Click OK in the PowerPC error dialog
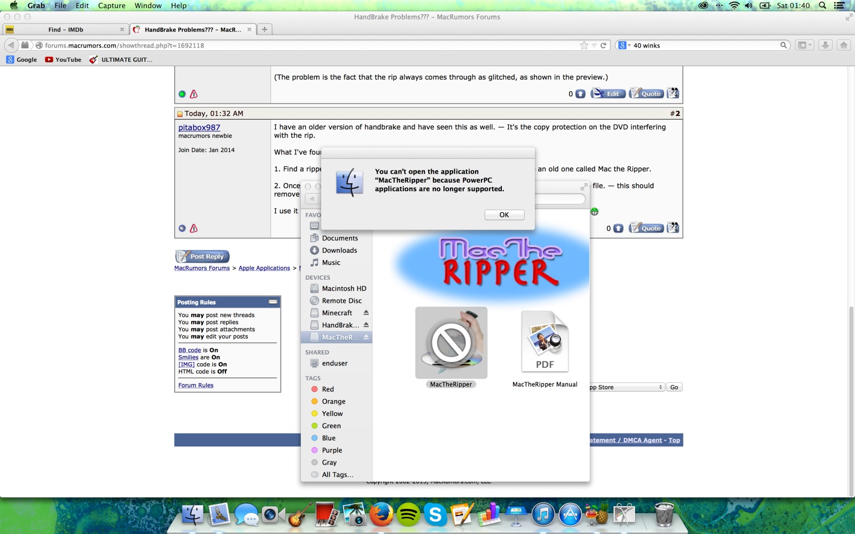This screenshot has height=534, width=855. click(x=504, y=215)
